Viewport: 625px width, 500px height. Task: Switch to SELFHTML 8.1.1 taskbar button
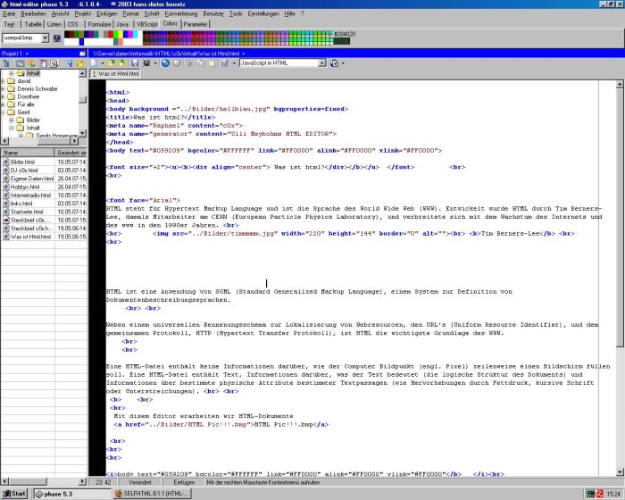point(150,493)
